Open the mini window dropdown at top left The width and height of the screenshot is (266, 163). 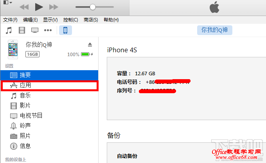8,2
